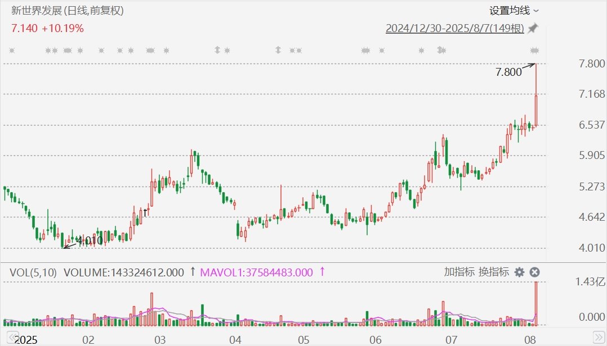Click the gear settings icon in the VOL panel
Image resolution: width=607 pixels, height=346 pixels.
[x=519, y=272]
